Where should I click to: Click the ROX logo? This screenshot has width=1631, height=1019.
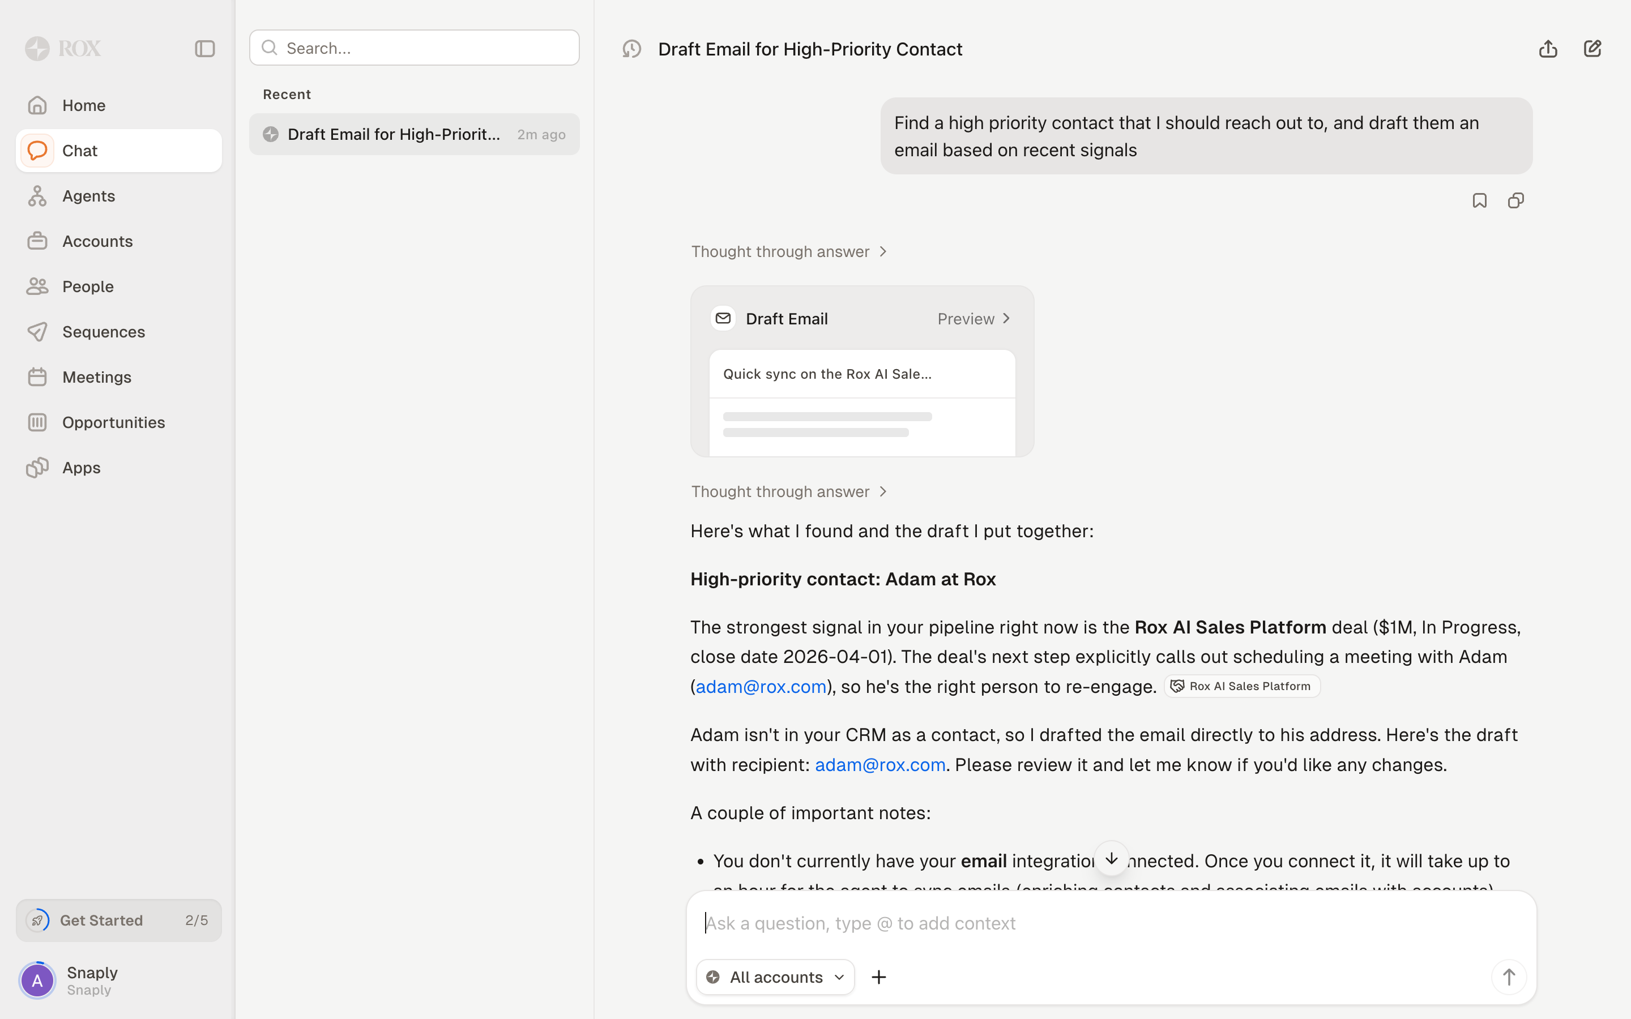pyautogui.click(x=63, y=49)
